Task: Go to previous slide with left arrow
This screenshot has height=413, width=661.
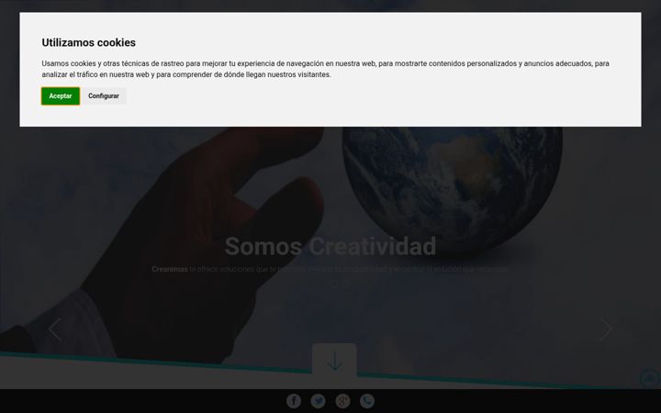Action: [55, 329]
